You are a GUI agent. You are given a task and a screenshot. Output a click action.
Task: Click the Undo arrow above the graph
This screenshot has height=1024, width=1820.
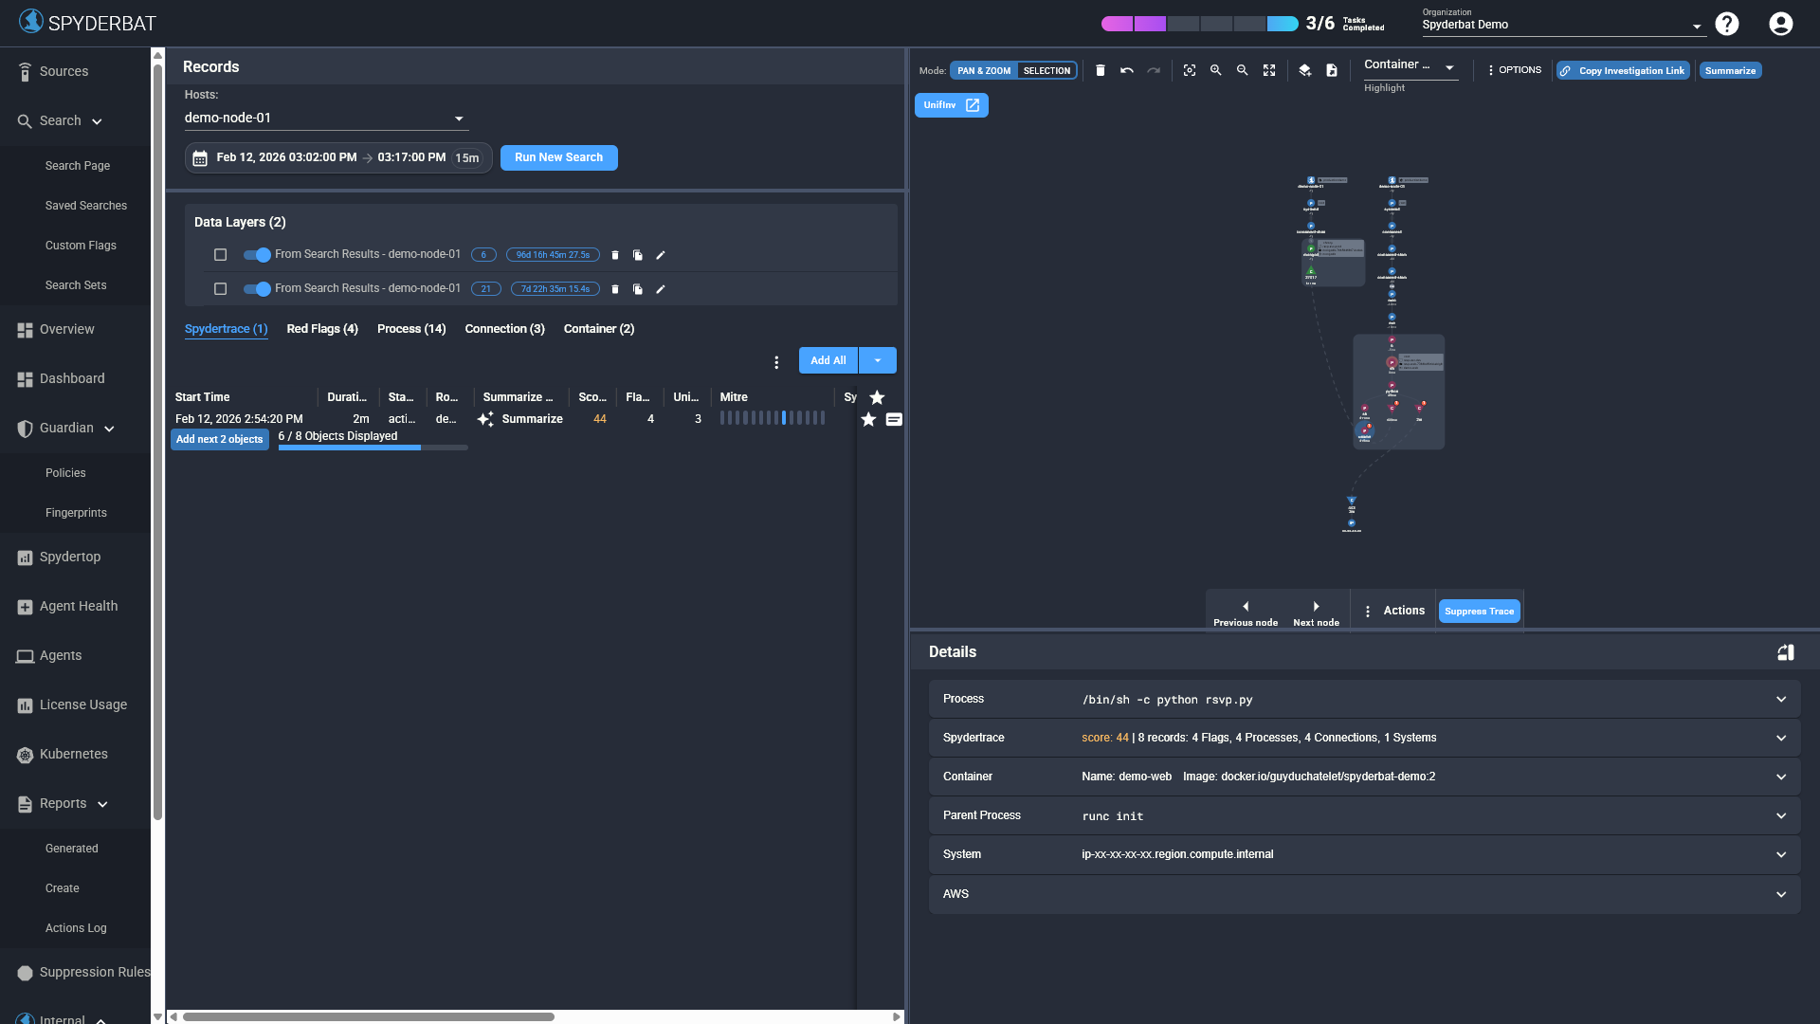coord(1127,70)
